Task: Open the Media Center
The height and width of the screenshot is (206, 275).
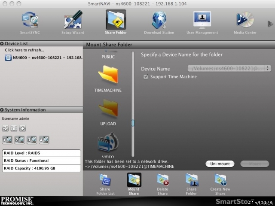Action: 245,23
